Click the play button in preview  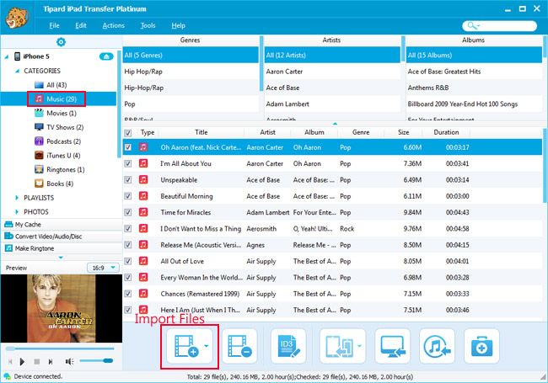pos(23,362)
